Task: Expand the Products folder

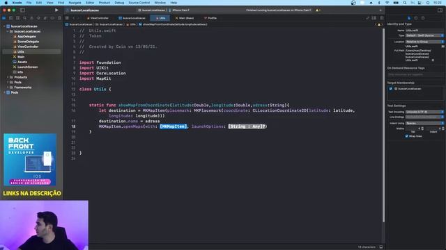Action: click(x=8, y=77)
